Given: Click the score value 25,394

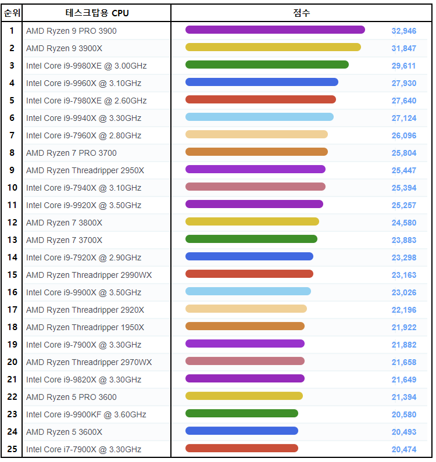Looking at the screenshot, I should [x=404, y=188].
